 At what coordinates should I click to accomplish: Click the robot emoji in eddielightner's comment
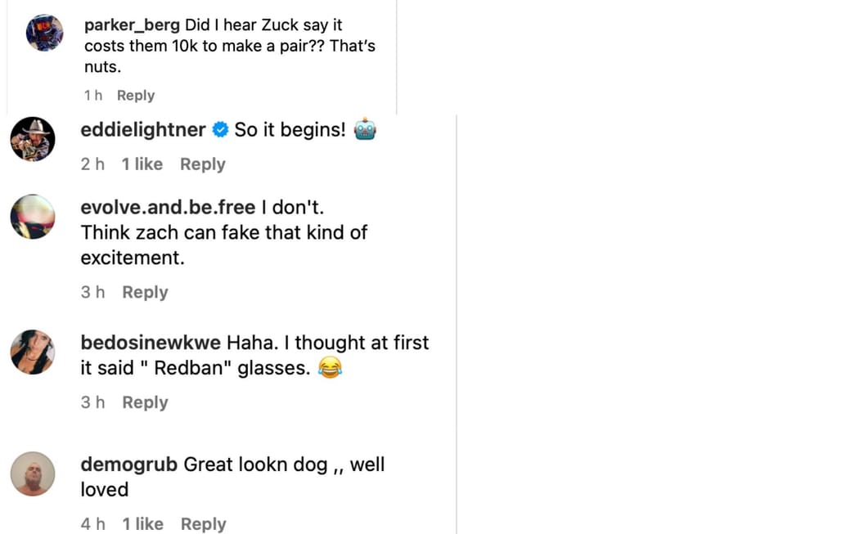pos(365,128)
